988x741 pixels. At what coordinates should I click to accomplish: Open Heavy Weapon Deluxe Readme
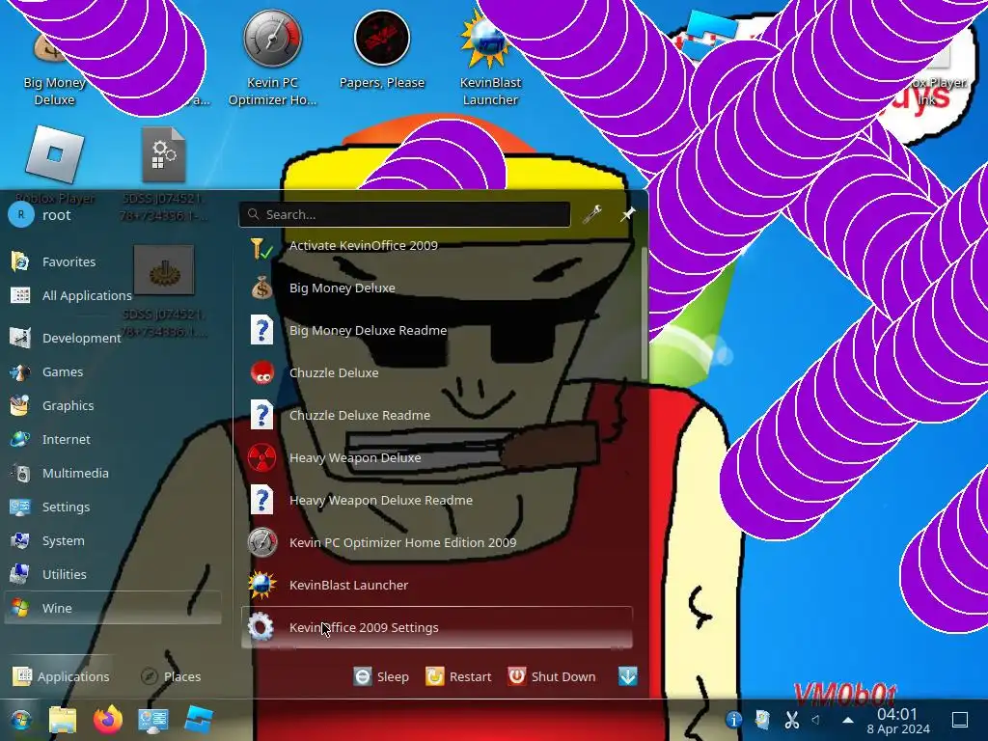pos(437,501)
